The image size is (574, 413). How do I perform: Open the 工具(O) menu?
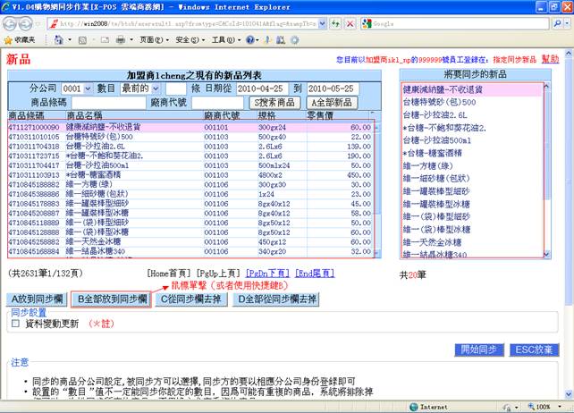[x=223, y=40]
